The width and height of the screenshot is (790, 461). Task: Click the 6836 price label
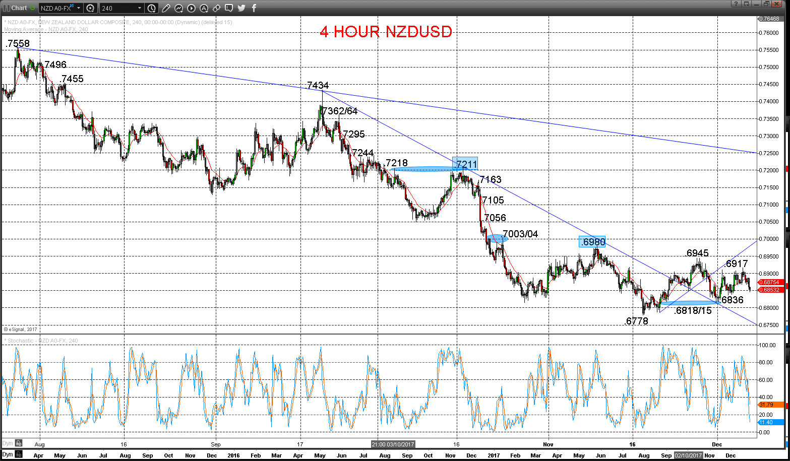click(x=732, y=300)
